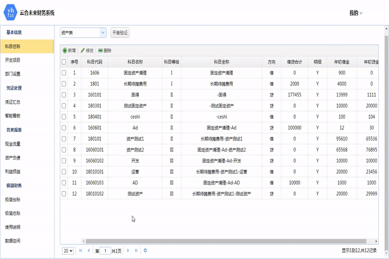The height and width of the screenshot is (259, 389).
Task: Go to next page with pagination arrow
Action: (129, 251)
